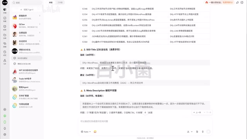247x139 pixels.
Task: Click the 创建 Agent button
Action: tap(27, 10)
